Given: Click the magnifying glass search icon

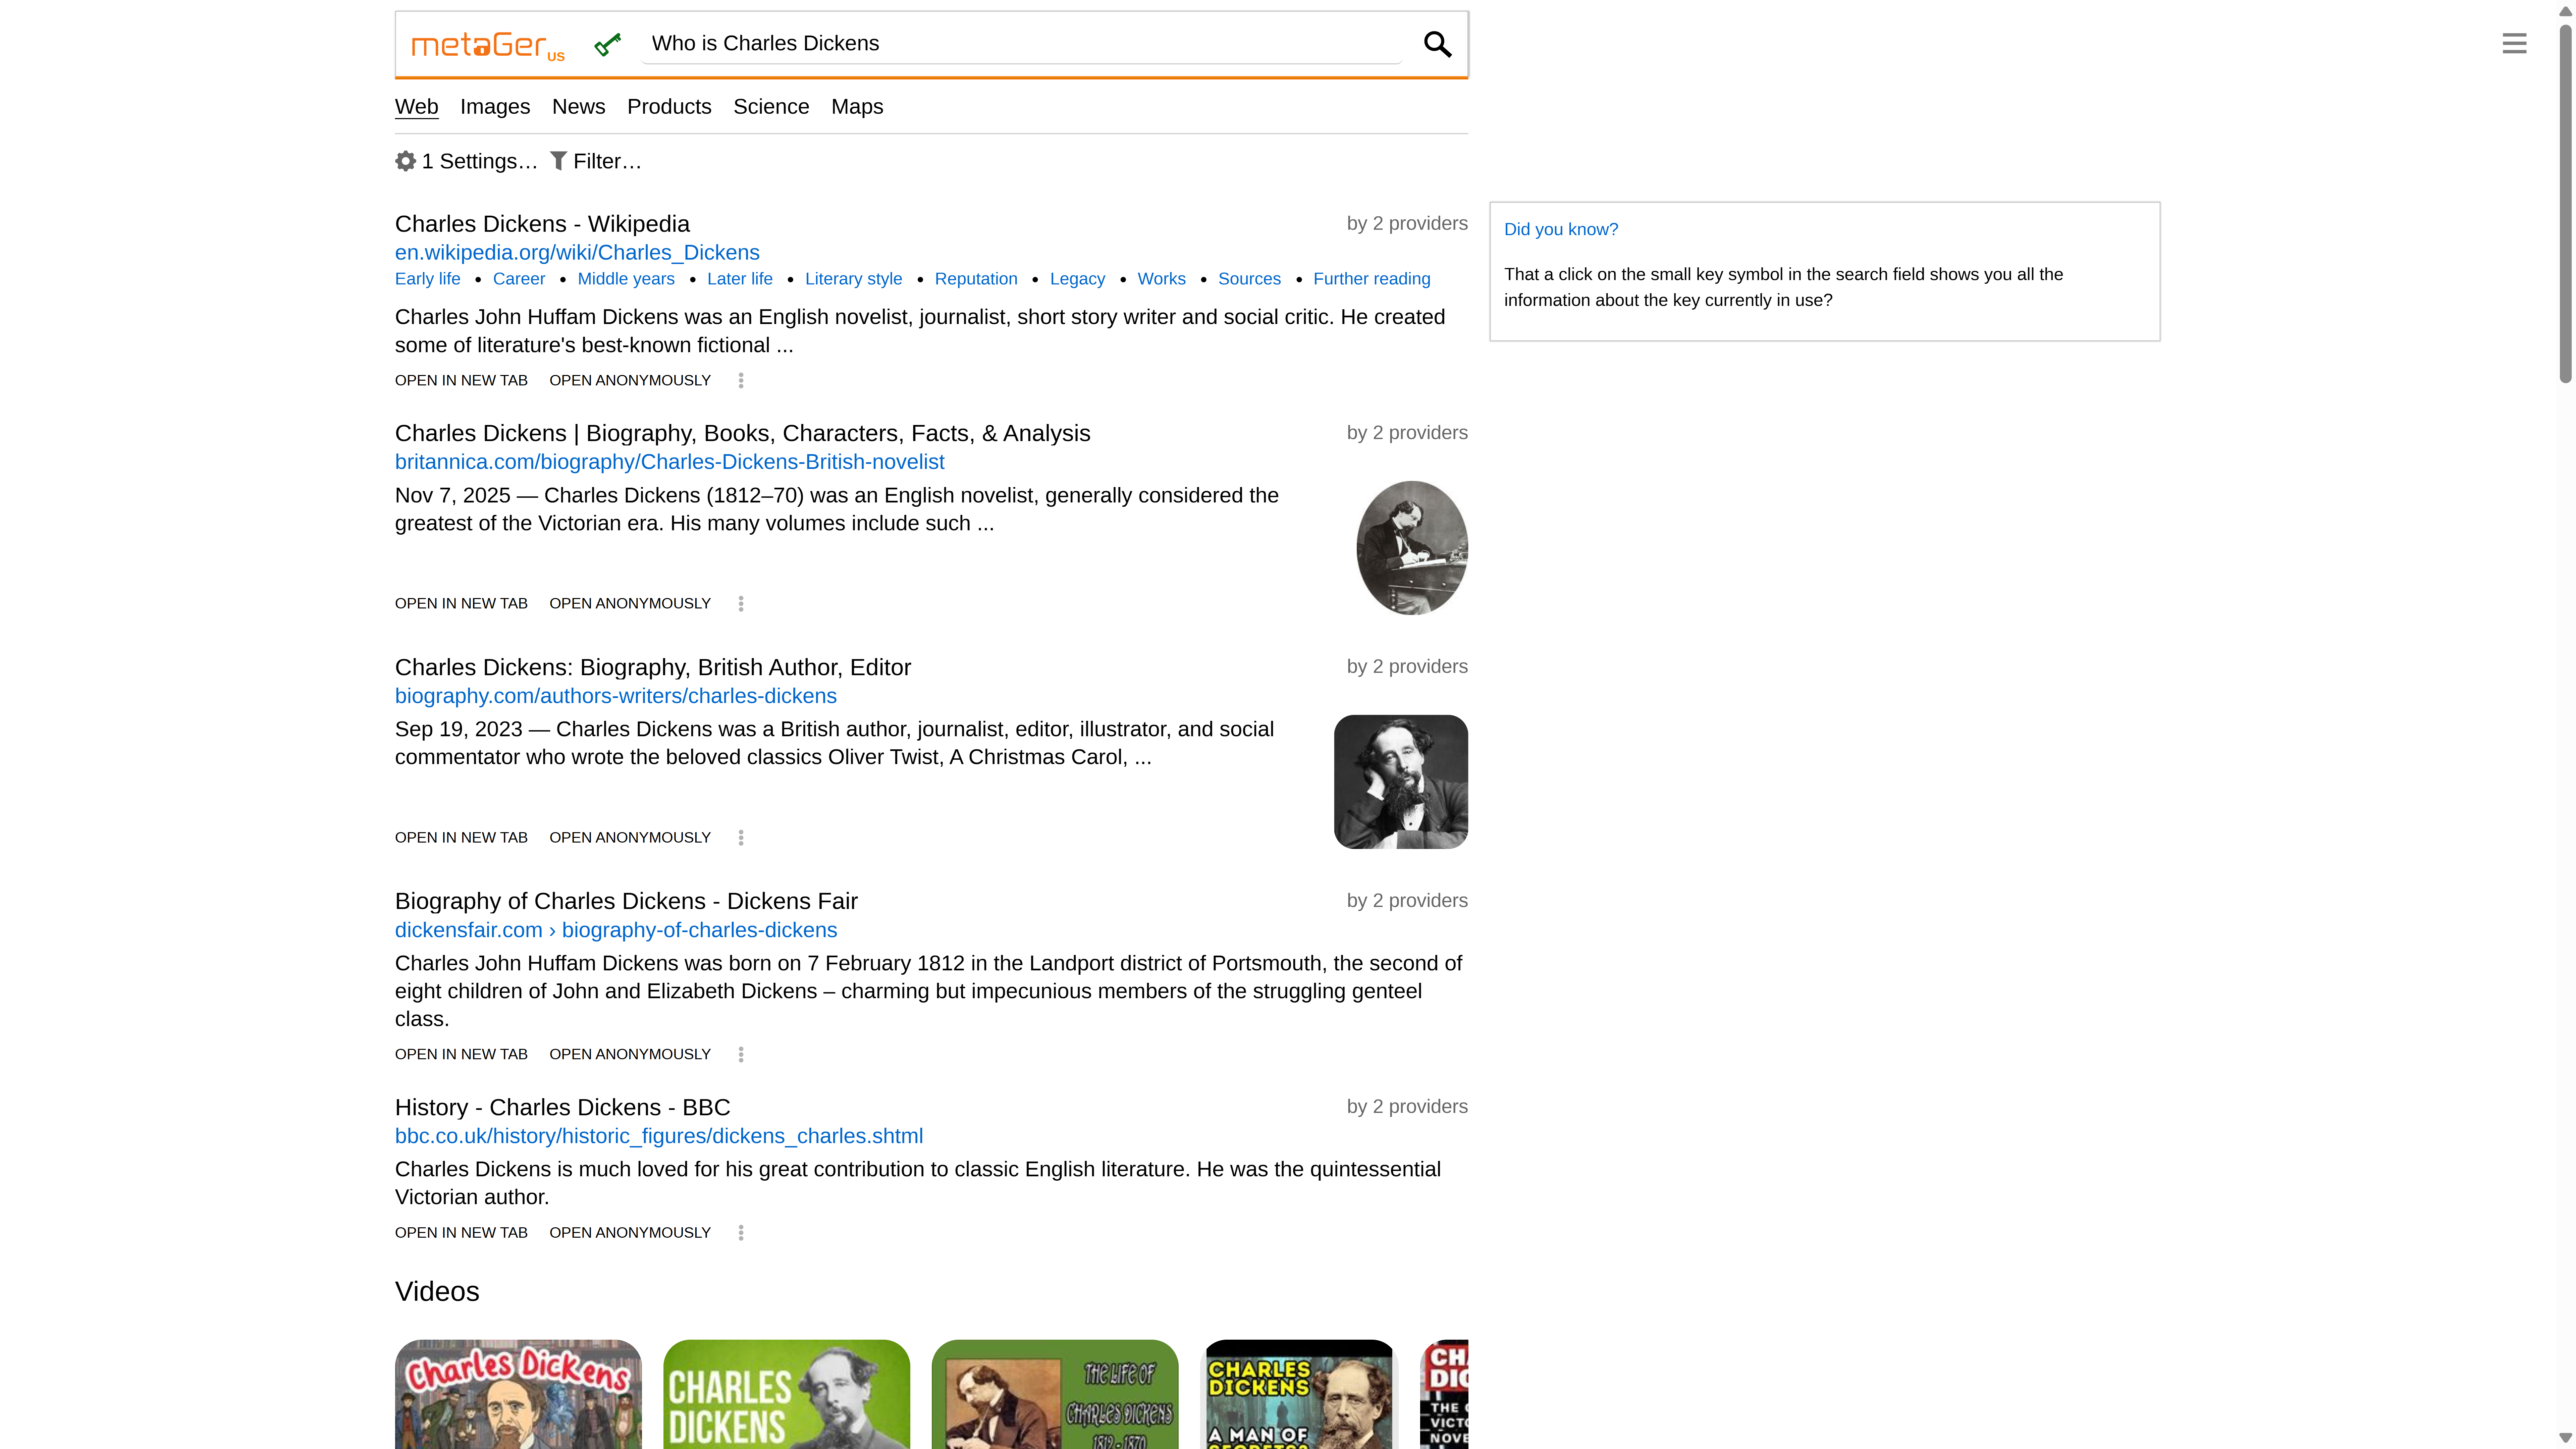Looking at the screenshot, I should tap(1437, 44).
